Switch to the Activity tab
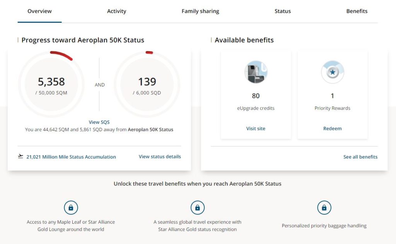The width and height of the screenshot is (396, 244). (116, 11)
